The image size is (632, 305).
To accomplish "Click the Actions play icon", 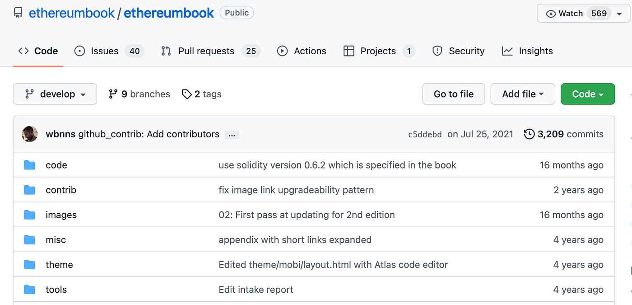I will (282, 51).
